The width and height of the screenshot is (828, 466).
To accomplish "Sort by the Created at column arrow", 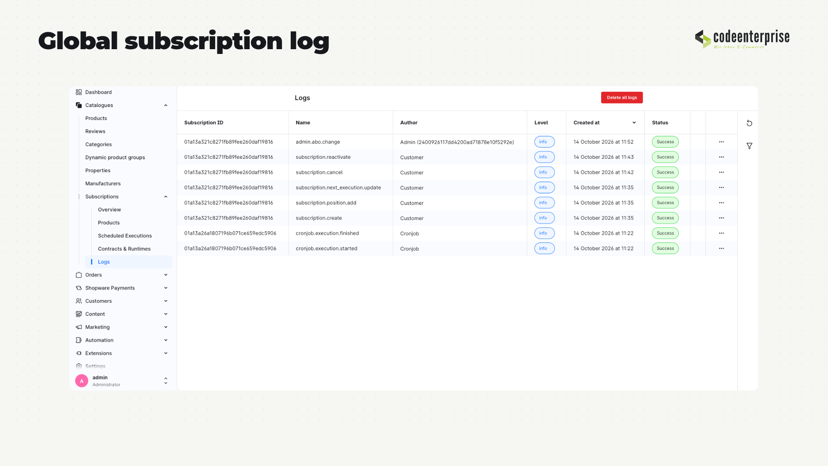I will click(634, 123).
